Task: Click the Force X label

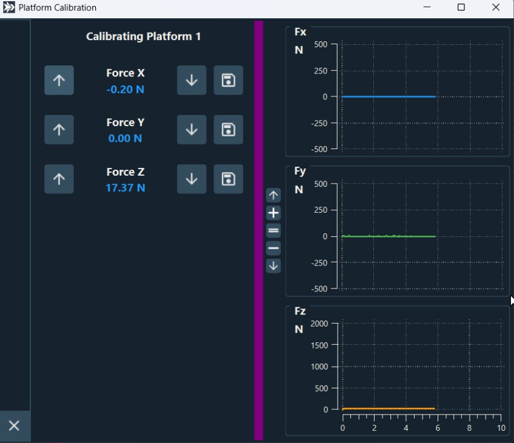Action: tap(125, 73)
